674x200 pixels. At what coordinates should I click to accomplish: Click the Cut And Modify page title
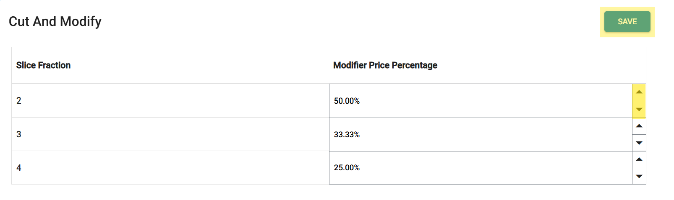pyautogui.click(x=55, y=21)
